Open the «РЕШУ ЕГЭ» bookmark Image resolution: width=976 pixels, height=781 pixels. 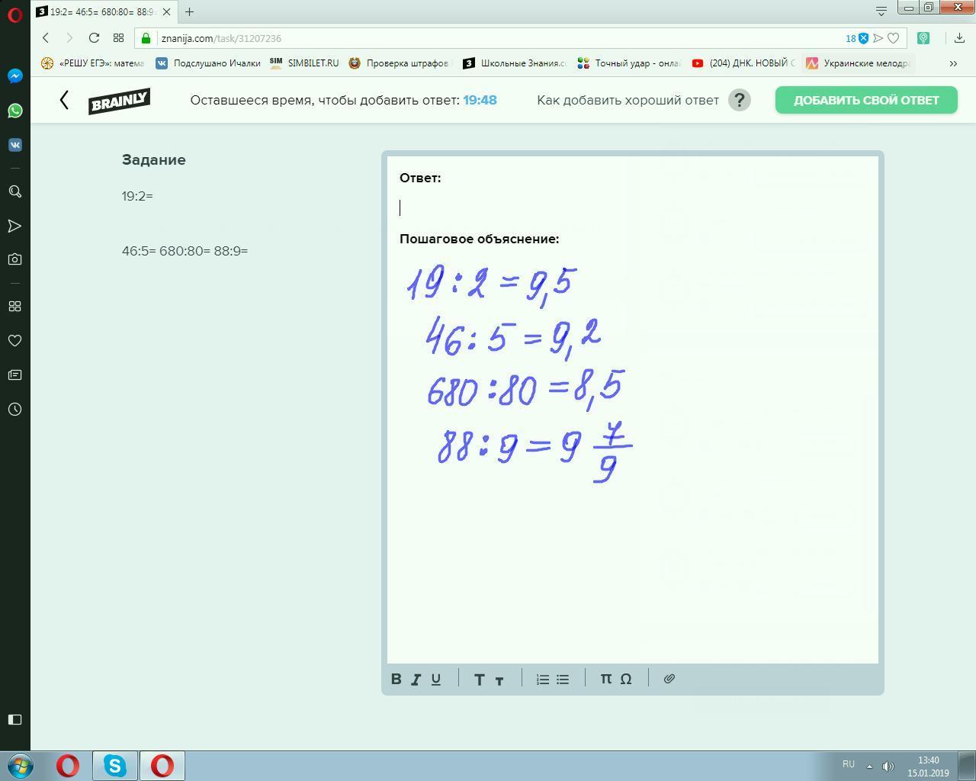pyautogui.click(x=92, y=63)
